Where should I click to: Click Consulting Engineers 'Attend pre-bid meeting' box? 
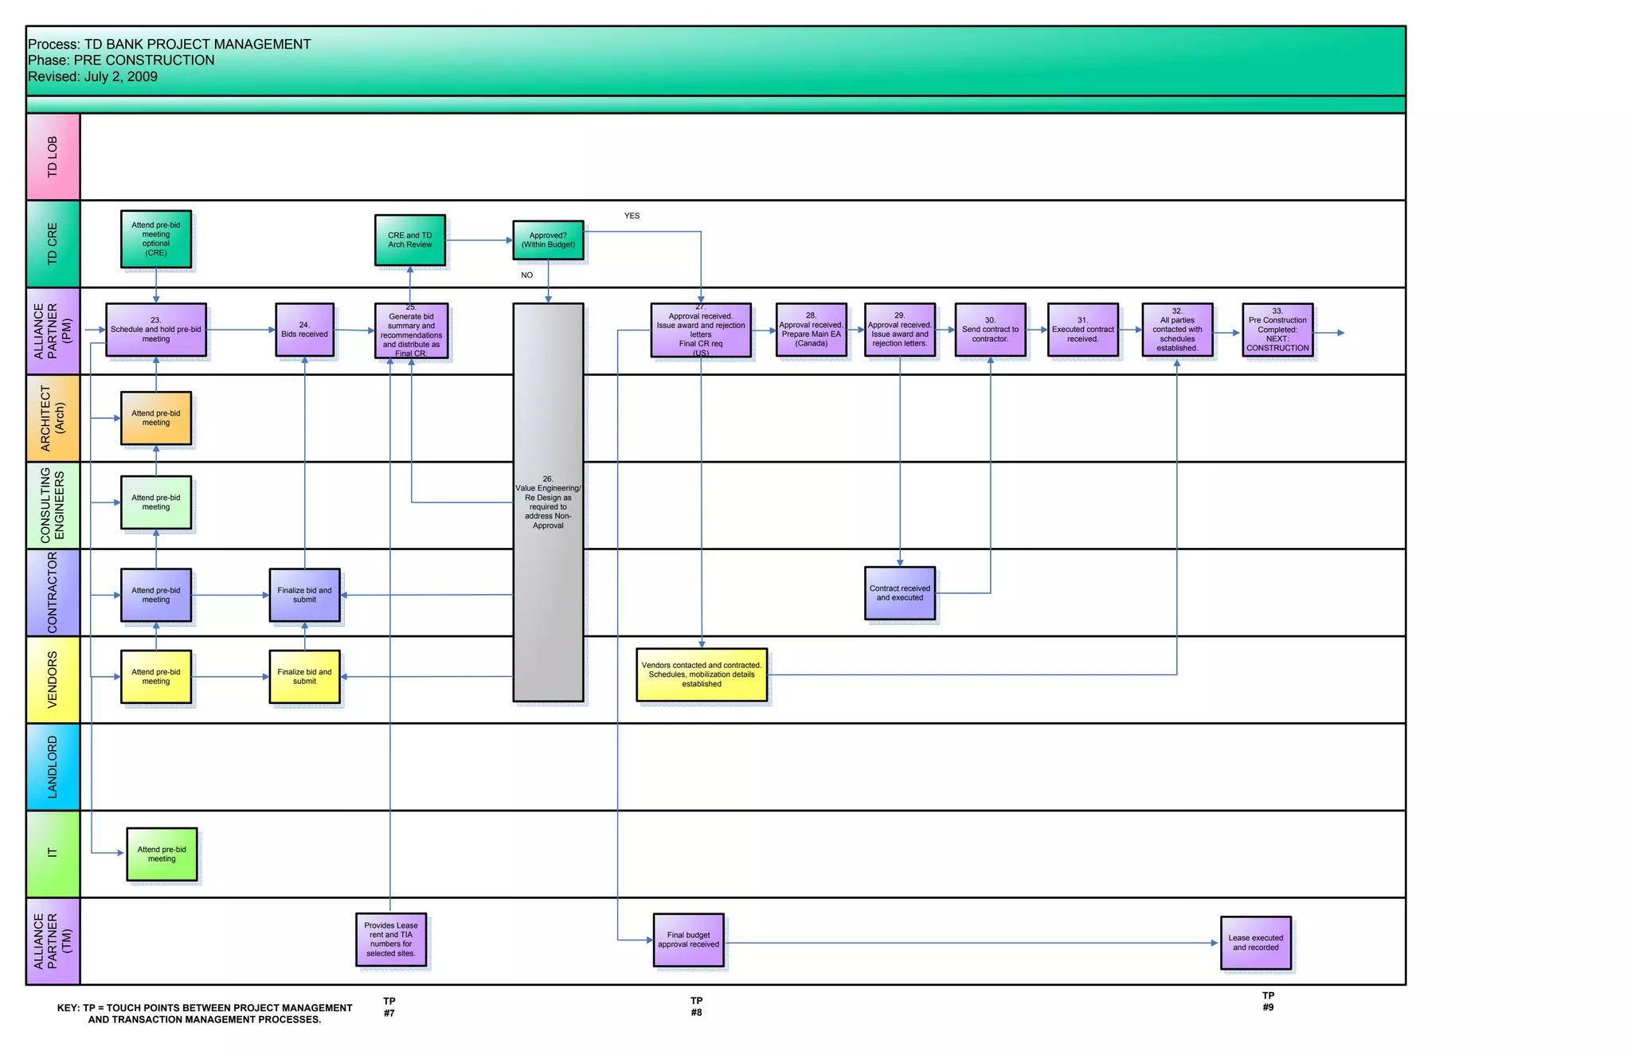tap(156, 502)
